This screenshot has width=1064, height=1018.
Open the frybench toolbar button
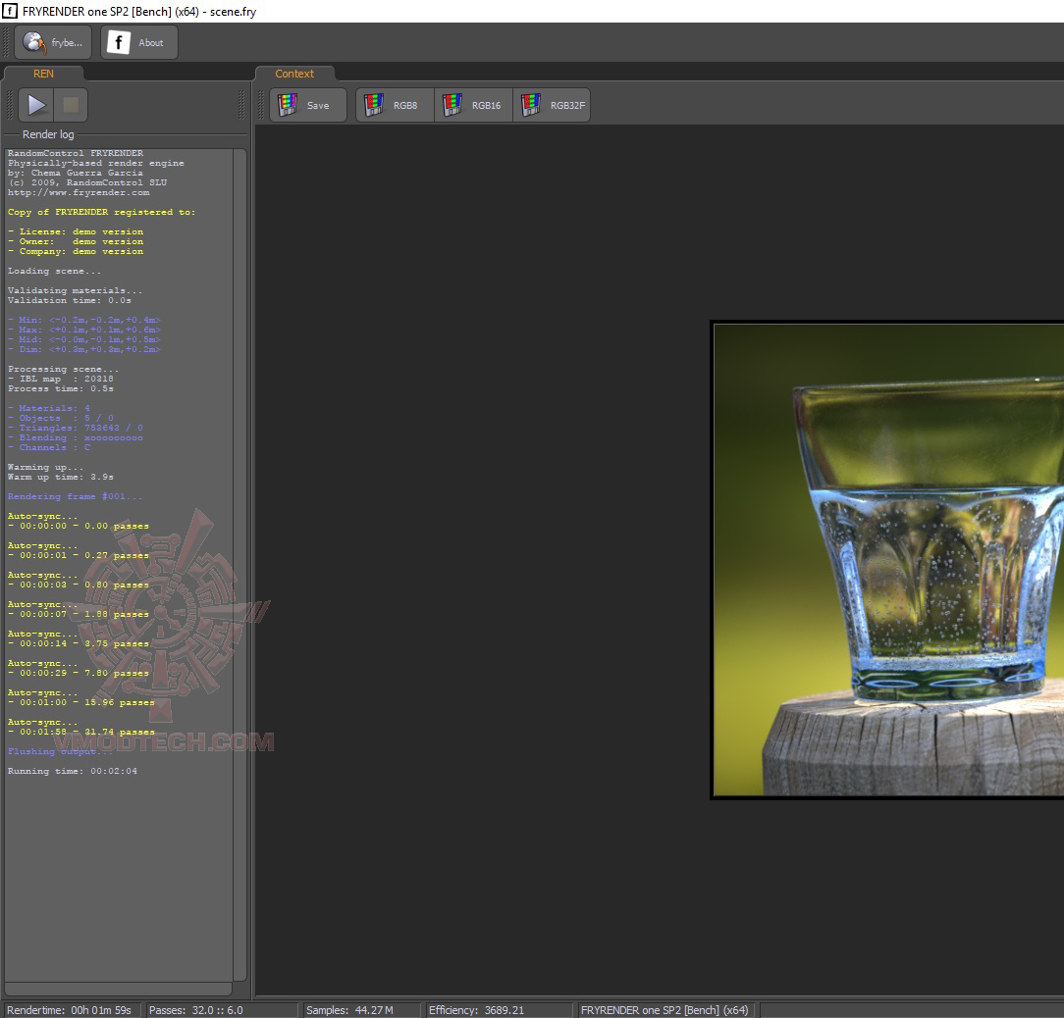coord(53,42)
